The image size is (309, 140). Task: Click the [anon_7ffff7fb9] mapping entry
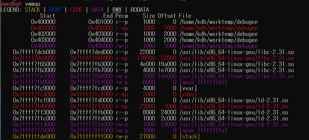click(203, 82)
